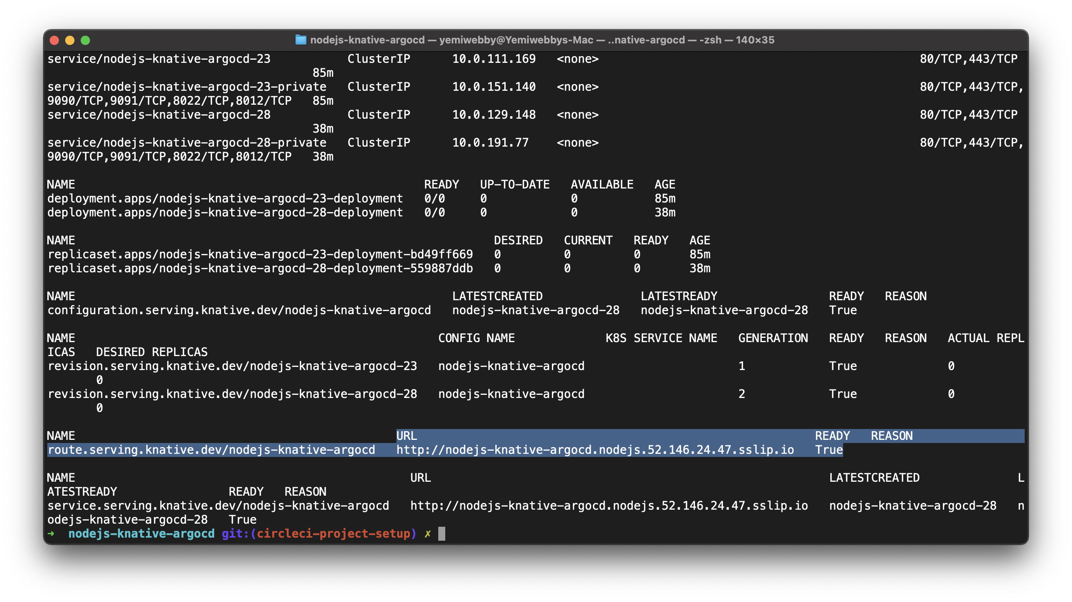The width and height of the screenshot is (1072, 602).
Task: Click the 10.0.111.169 cluster IP address
Action: tap(494, 59)
